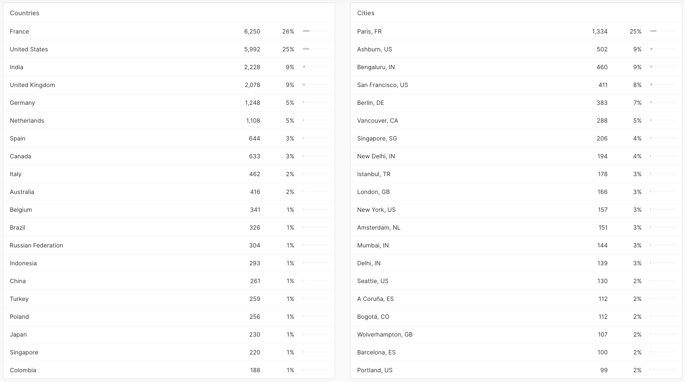The width and height of the screenshot is (685, 382).
Task: Click the France row in Countries
Action: coord(20,31)
